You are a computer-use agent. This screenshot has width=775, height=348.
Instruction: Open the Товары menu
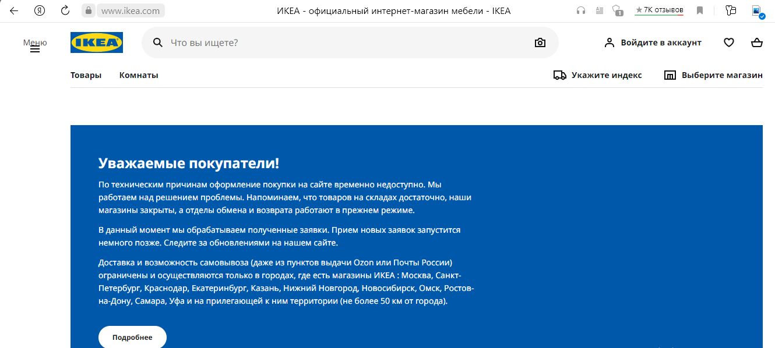tap(86, 75)
